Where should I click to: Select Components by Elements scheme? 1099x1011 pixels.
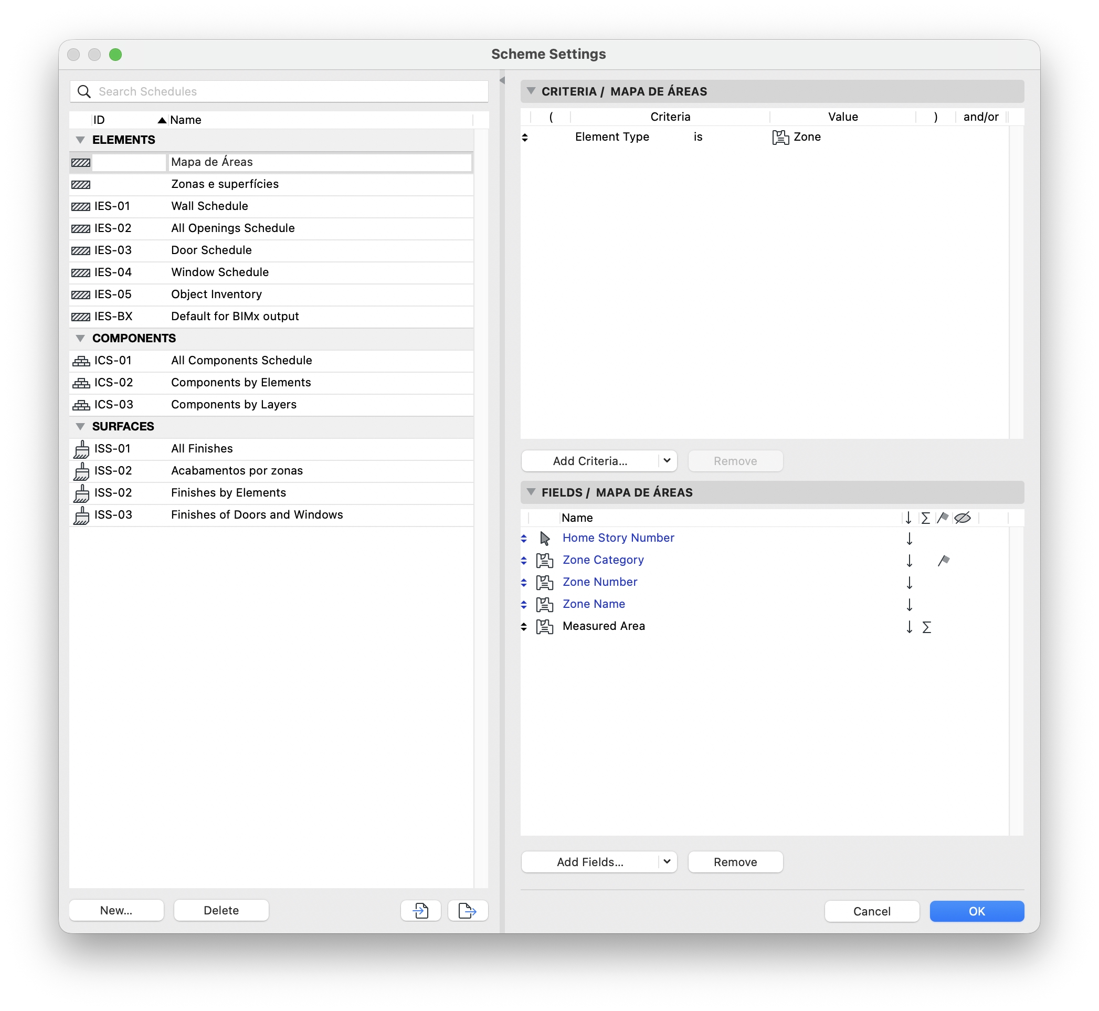(x=271, y=383)
